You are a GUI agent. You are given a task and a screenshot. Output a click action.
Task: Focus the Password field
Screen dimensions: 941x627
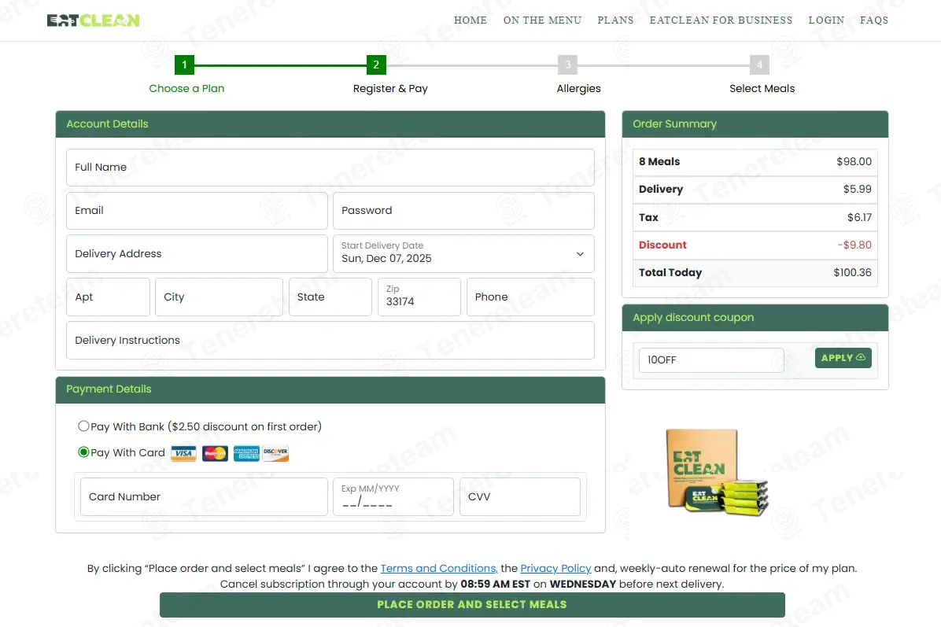(463, 211)
